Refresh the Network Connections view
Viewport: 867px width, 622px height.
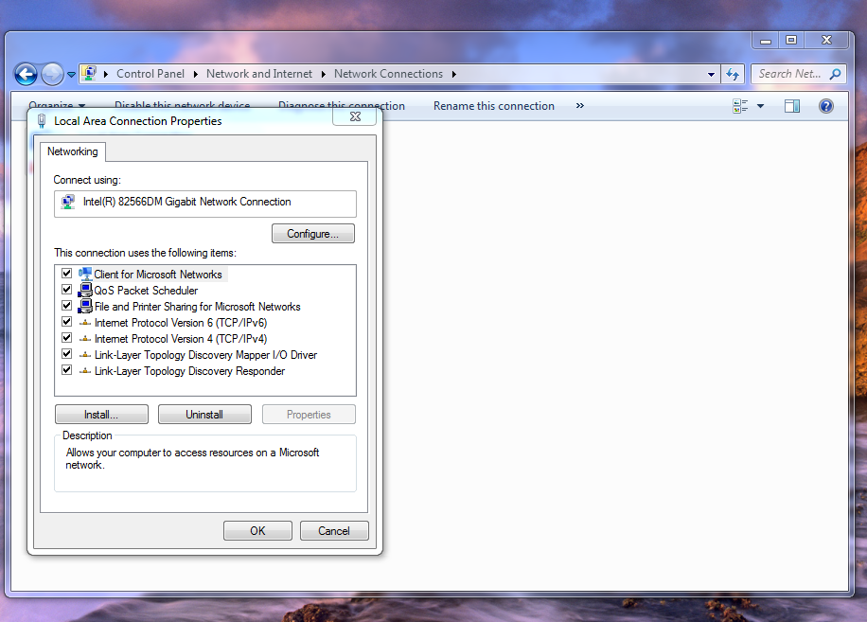pos(733,74)
